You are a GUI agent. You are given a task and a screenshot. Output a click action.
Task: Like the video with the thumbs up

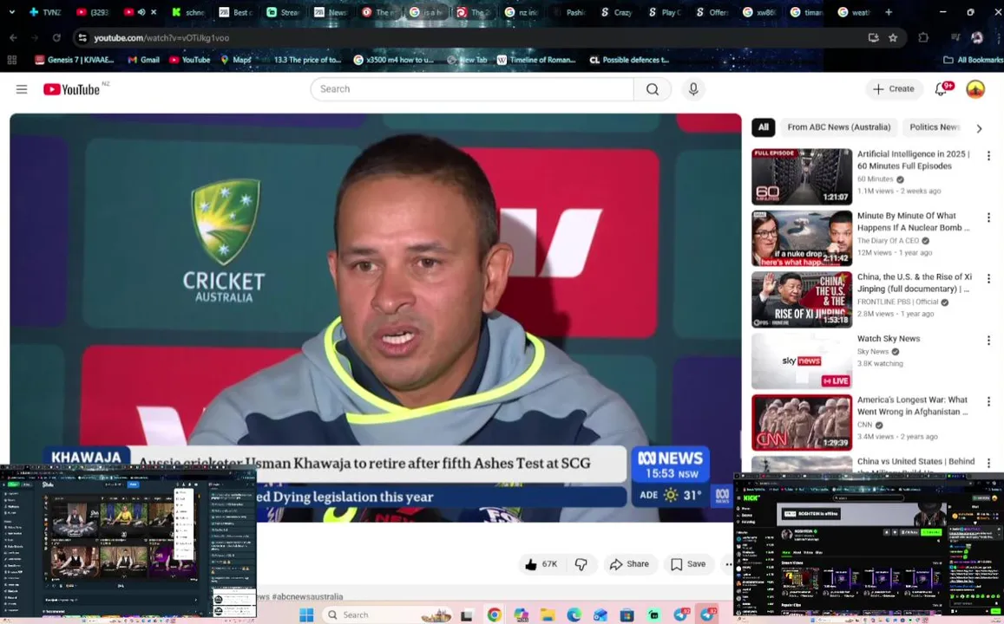tap(541, 564)
